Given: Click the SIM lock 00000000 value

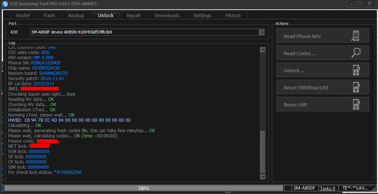Looking at the screenshot, I should (x=38, y=167).
